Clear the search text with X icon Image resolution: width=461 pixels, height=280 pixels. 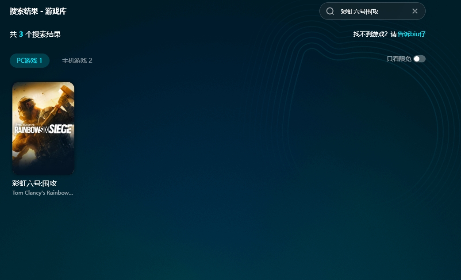[415, 11]
